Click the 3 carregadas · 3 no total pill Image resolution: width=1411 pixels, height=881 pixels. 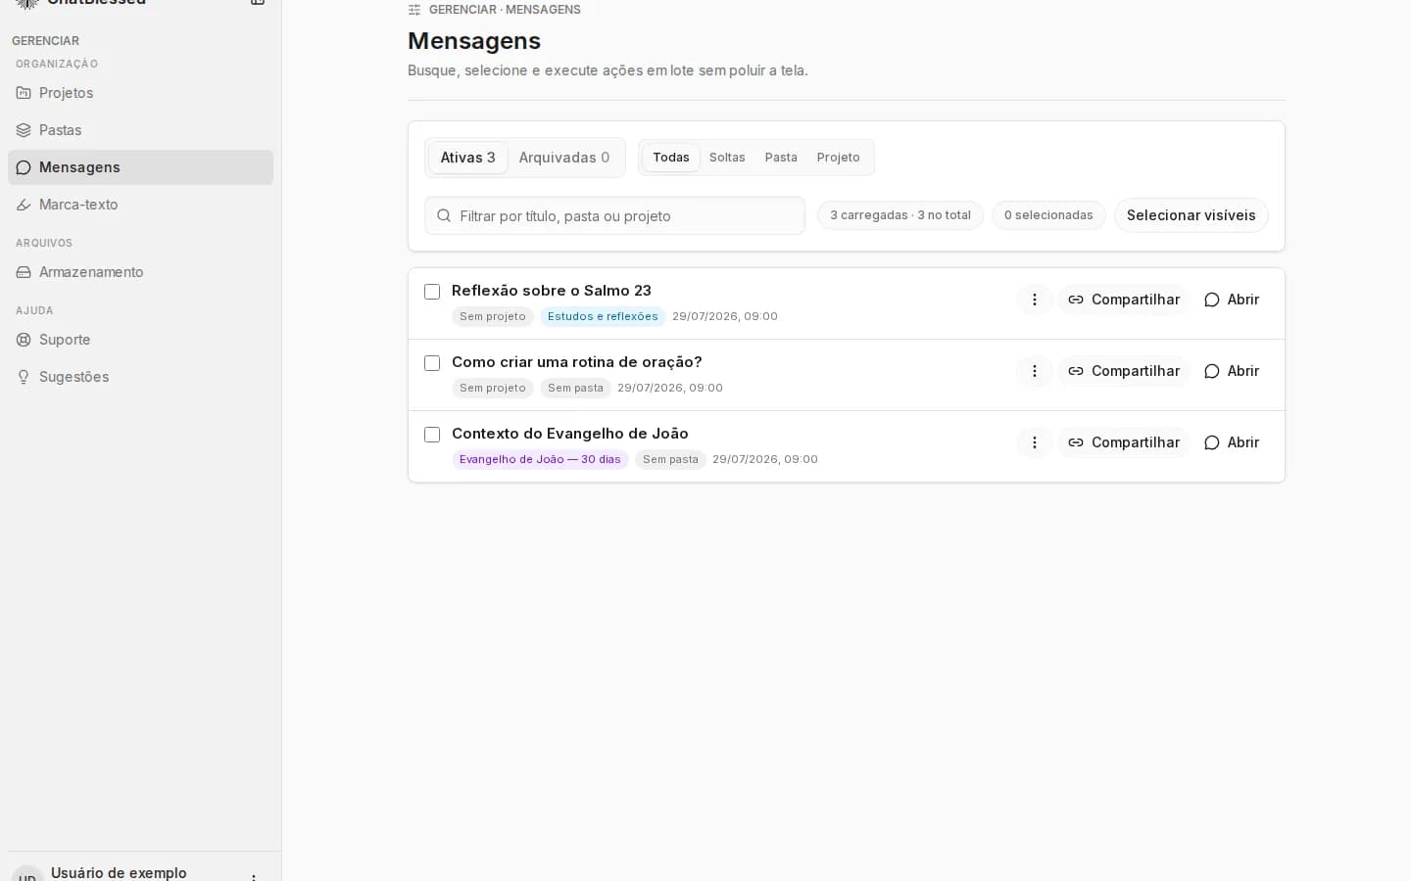[x=900, y=215]
